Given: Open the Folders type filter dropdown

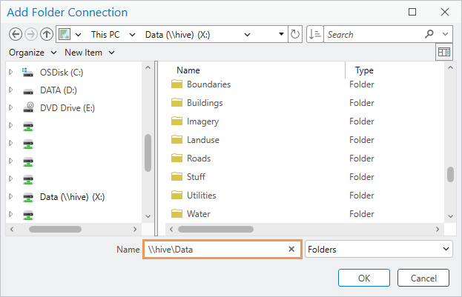Looking at the screenshot, I should (378, 250).
